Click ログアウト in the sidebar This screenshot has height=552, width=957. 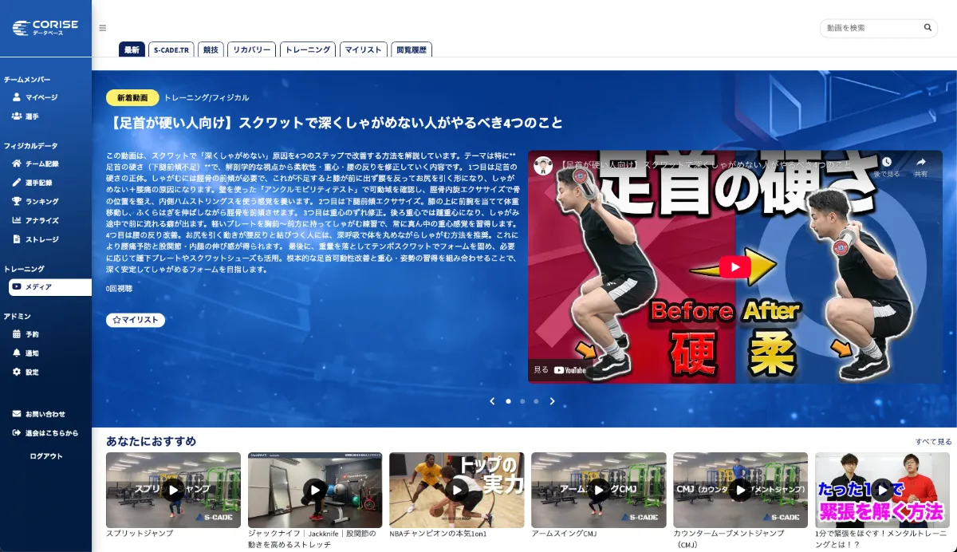(45, 456)
